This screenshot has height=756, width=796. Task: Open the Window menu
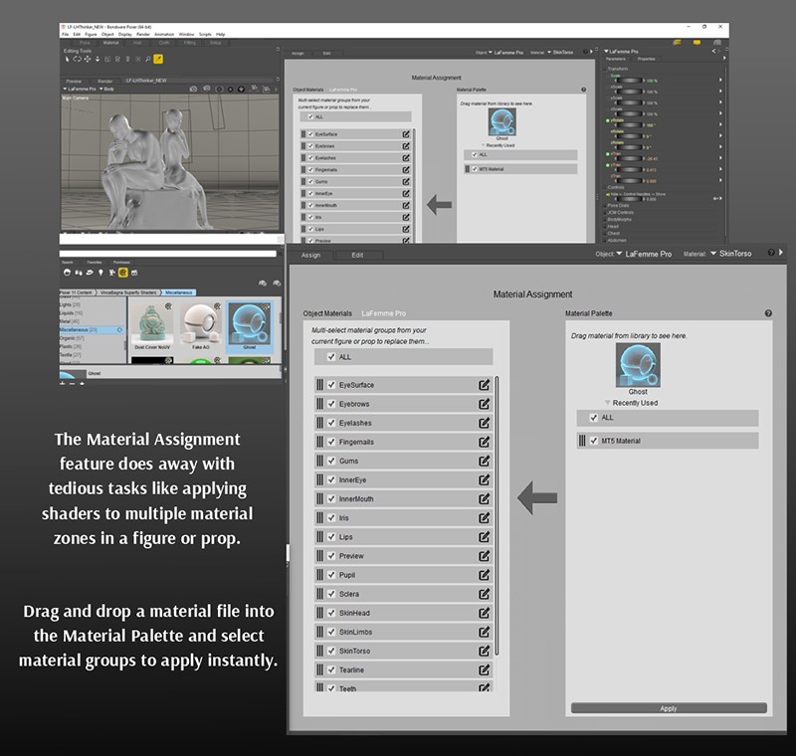[186, 34]
